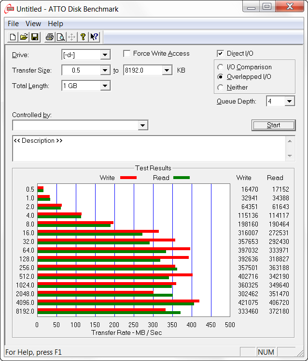Click the Save floppy disk icon
Viewport: 308px width, 361px height.
(x=35, y=37)
